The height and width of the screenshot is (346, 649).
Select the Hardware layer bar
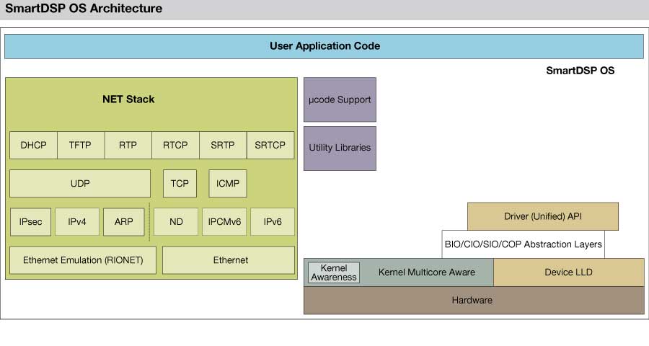coord(473,300)
